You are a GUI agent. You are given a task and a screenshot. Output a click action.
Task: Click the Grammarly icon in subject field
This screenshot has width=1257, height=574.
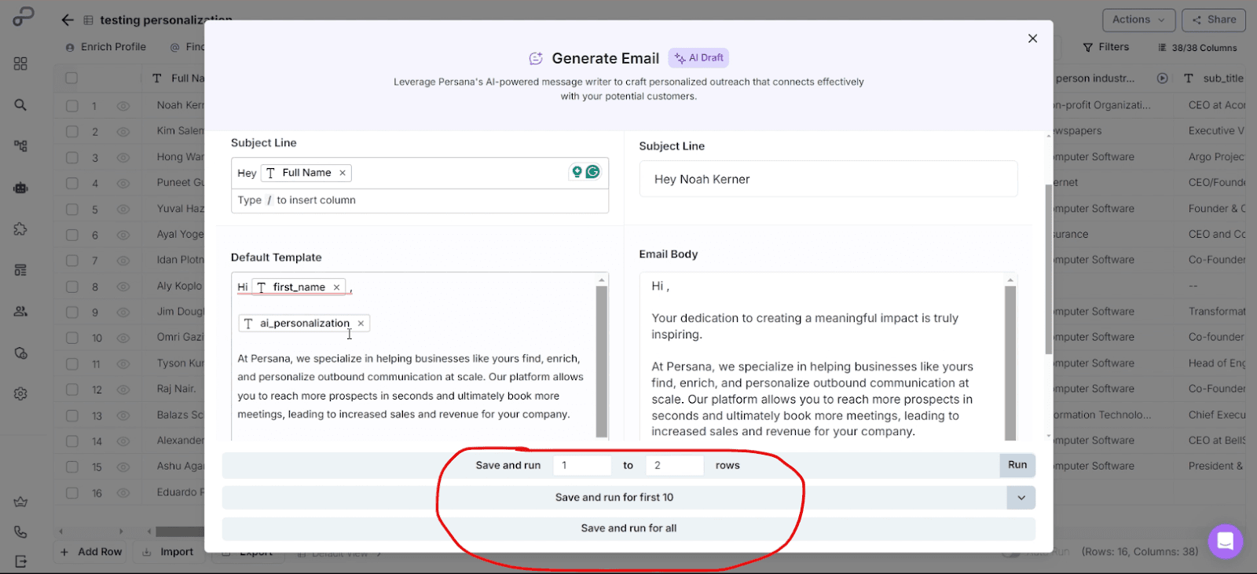pyautogui.click(x=593, y=172)
